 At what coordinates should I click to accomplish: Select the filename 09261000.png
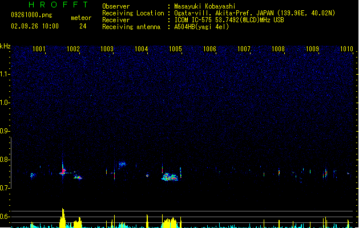pyautogui.click(x=31, y=15)
